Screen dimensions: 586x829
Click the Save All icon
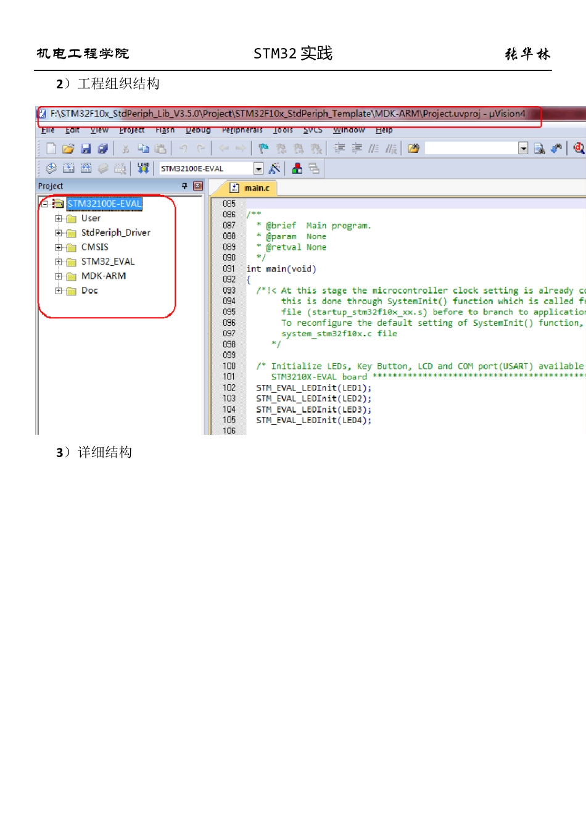103,149
